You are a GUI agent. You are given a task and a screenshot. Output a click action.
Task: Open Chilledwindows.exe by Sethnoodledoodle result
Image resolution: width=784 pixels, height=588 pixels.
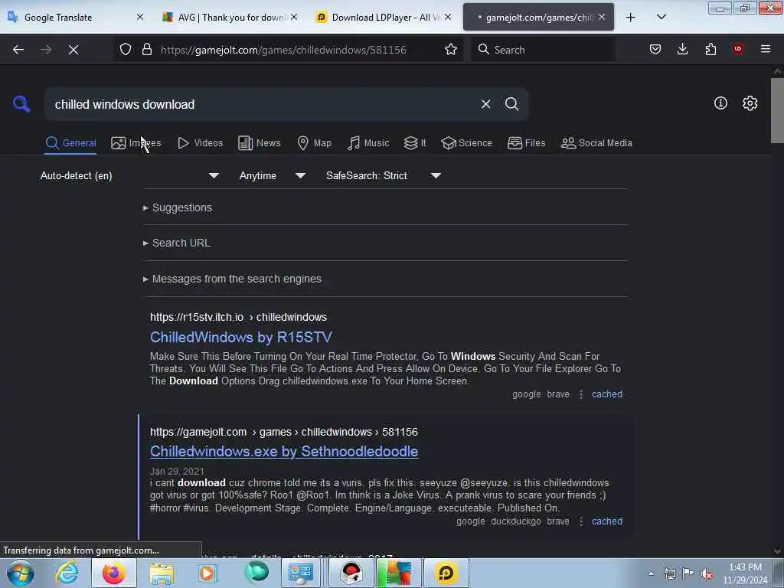pyautogui.click(x=284, y=452)
